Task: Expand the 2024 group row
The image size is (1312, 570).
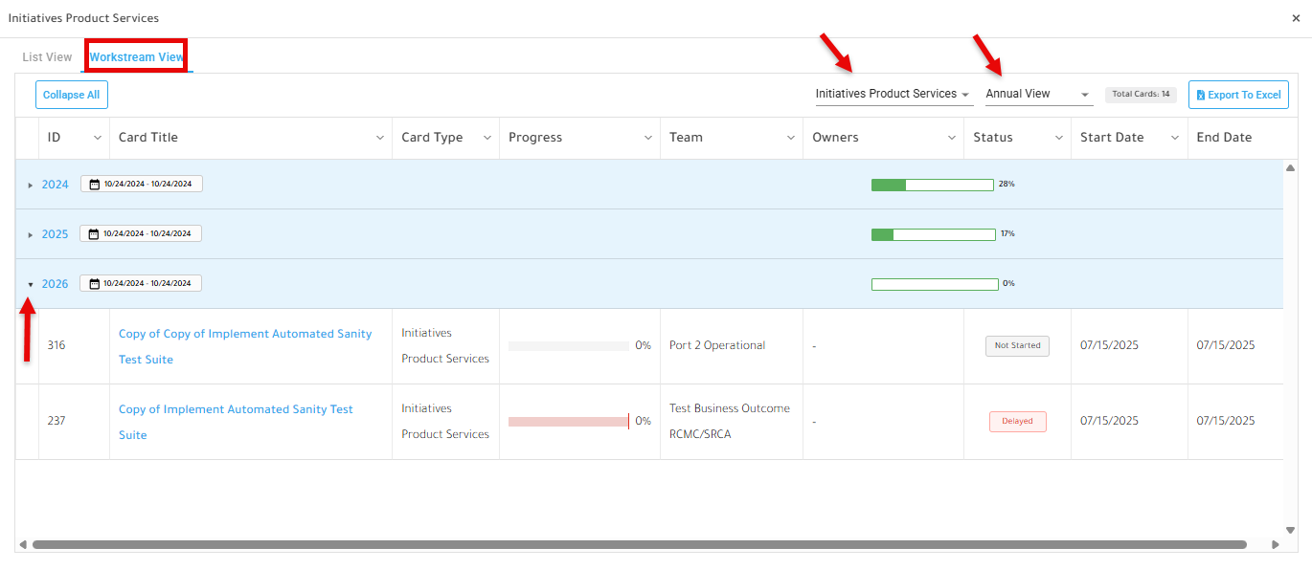Action: [30, 185]
